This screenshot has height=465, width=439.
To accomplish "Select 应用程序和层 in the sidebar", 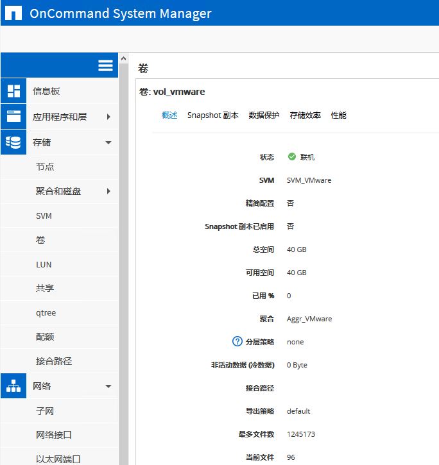I will point(60,117).
